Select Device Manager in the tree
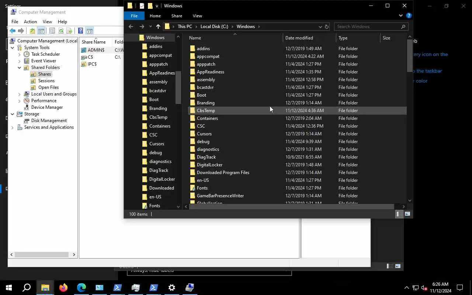The width and height of the screenshot is (472, 295). [47, 107]
